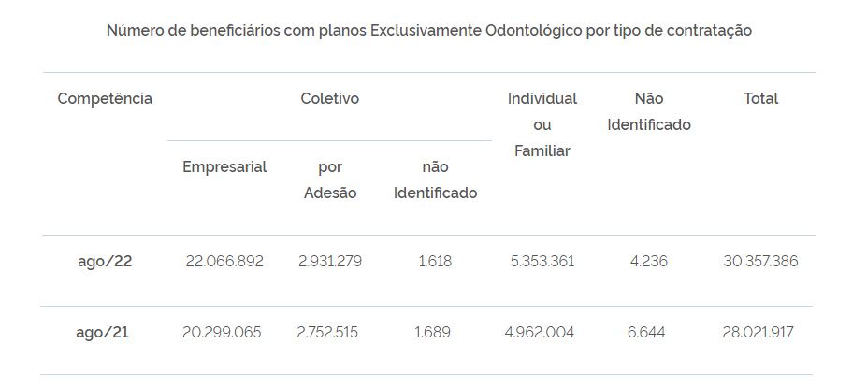Screen dimensions: 867x387
Task: Select the Coletivo não Identificado subheader
Action: pos(435,179)
